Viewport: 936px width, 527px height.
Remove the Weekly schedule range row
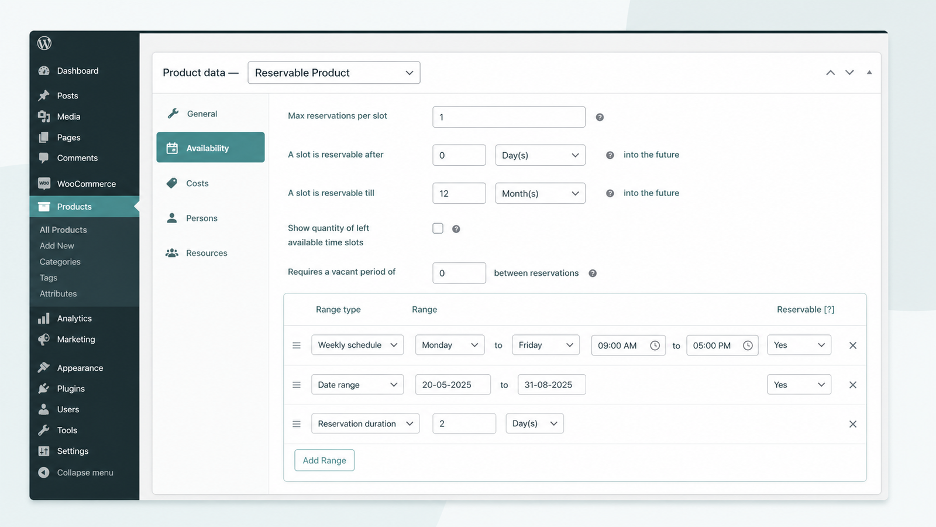coord(853,345)
